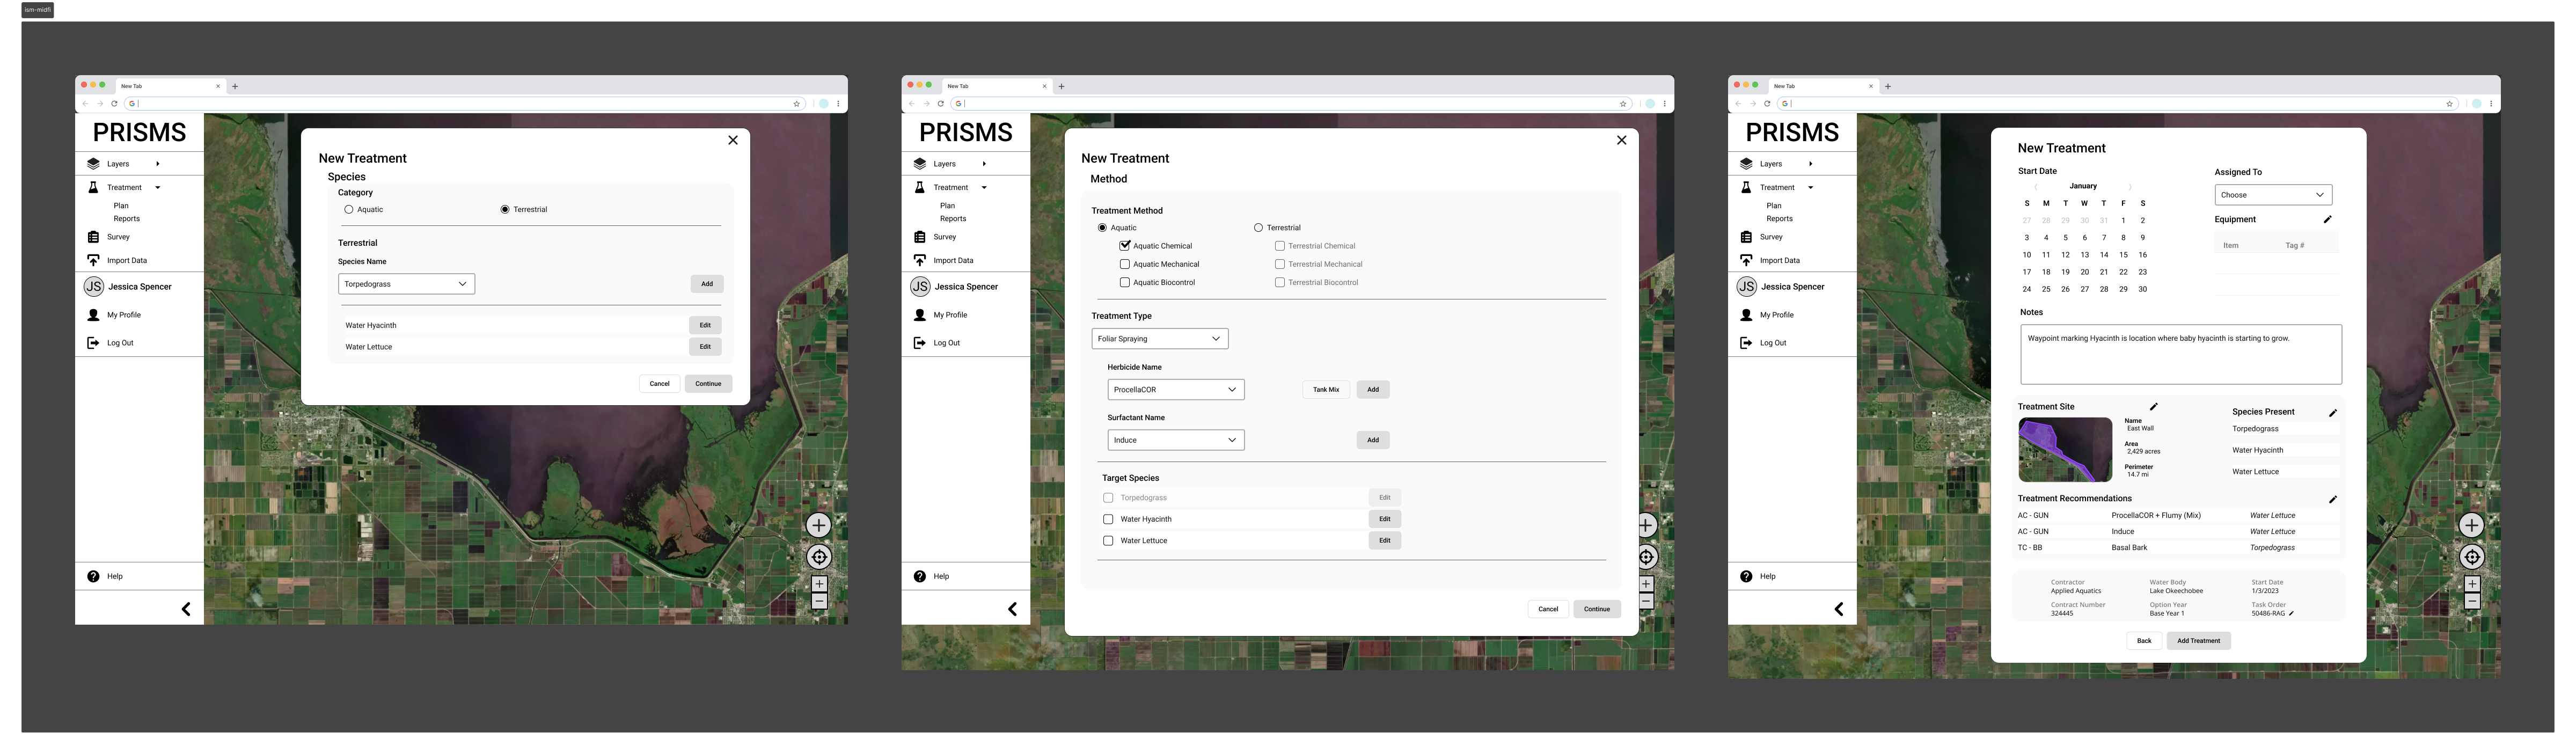Click the Treatment flask icon in Method window sidebar
The width and height of the screenshot is (2576, 754).
pos(920,187)
